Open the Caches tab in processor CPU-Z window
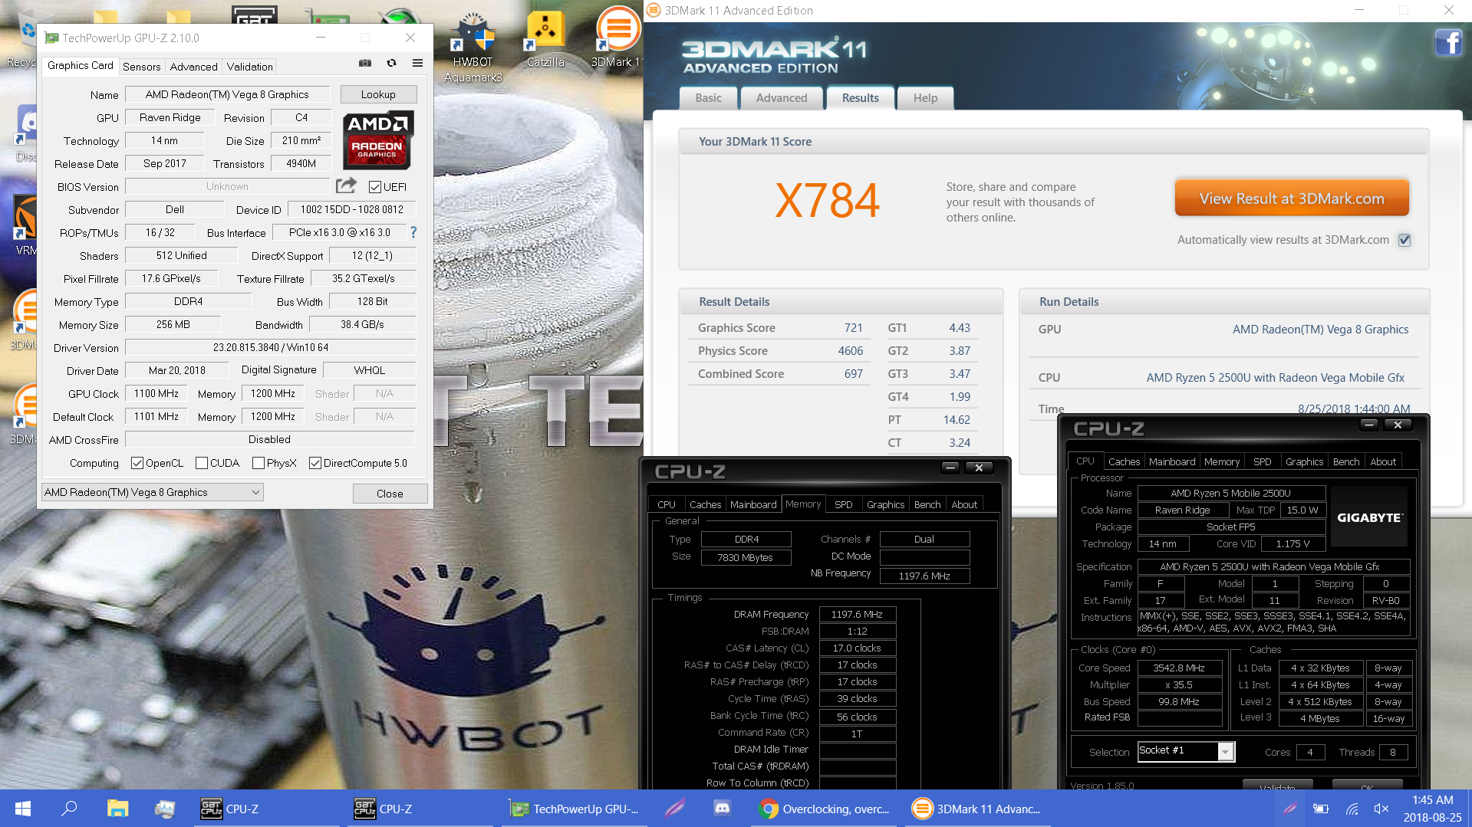Screen dimensions: 1472x827 pos(1124,461)
